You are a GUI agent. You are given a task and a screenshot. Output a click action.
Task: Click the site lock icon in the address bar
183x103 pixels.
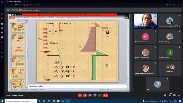[18, 5]
